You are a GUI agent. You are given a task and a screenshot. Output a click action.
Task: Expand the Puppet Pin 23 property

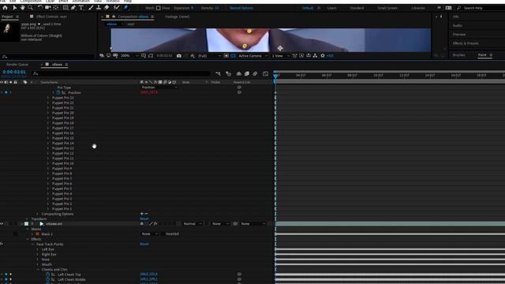(48, 98)
